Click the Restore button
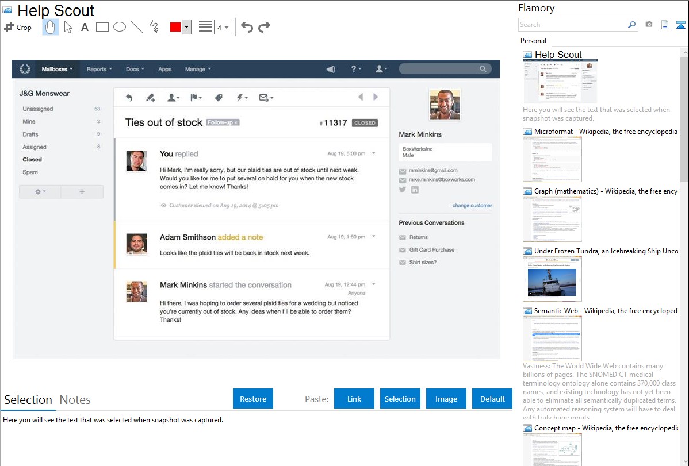Viewport: 689px width, 466px height. [253, 399]
